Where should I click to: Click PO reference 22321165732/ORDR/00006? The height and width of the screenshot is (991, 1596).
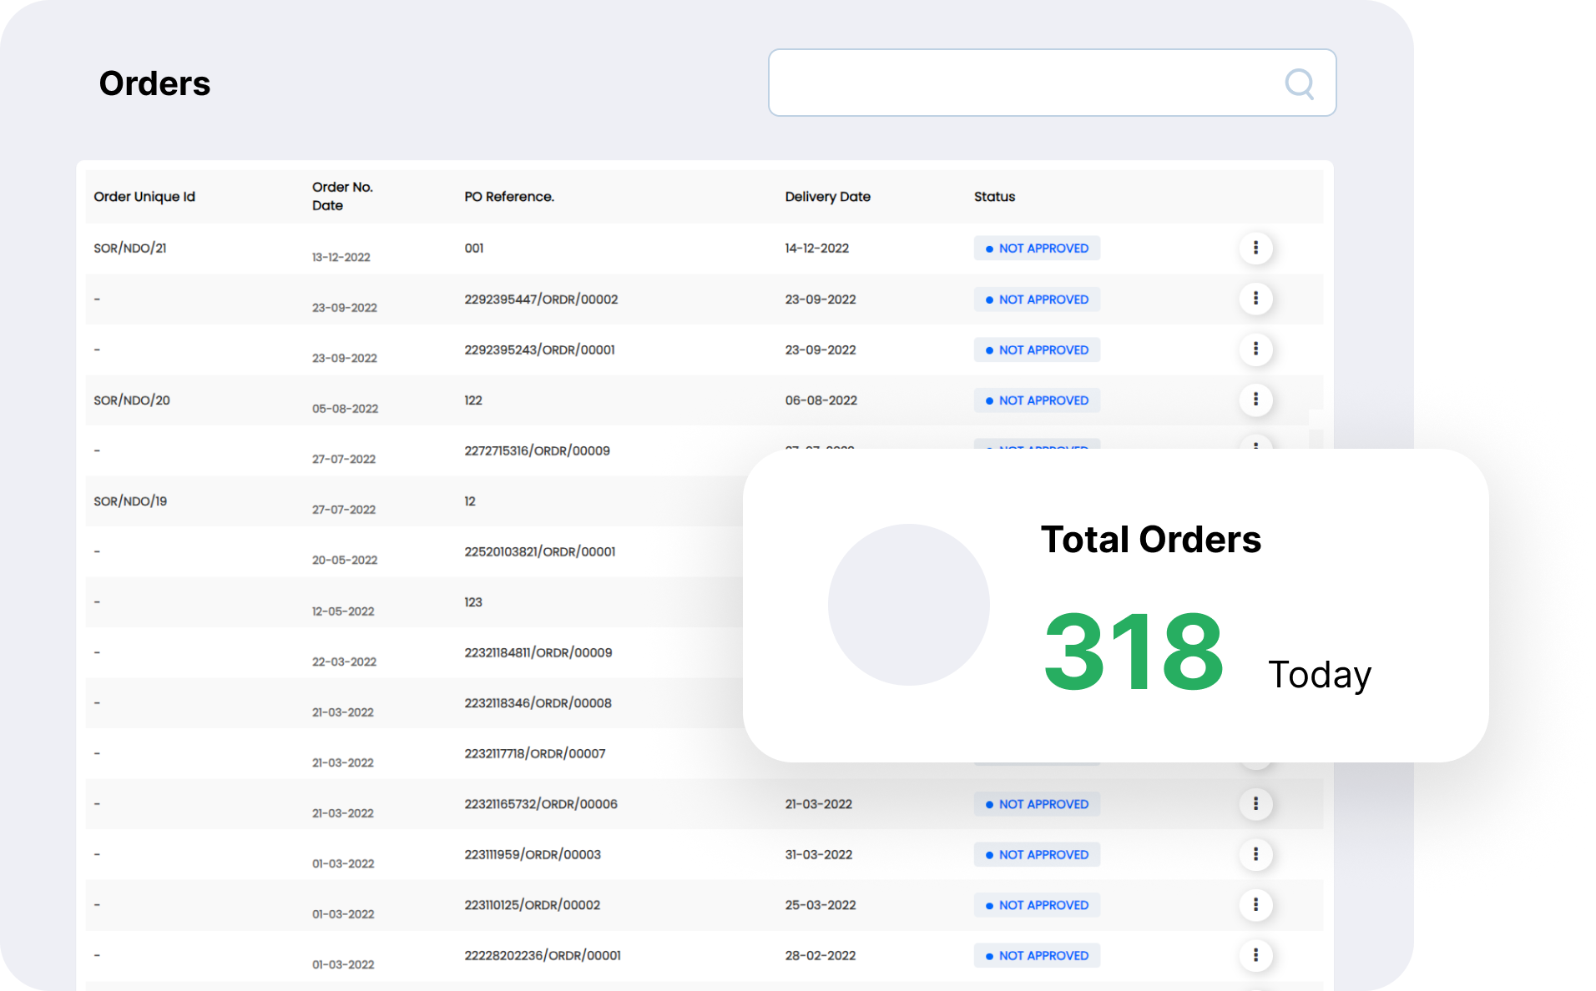click(x=541, y=804)
